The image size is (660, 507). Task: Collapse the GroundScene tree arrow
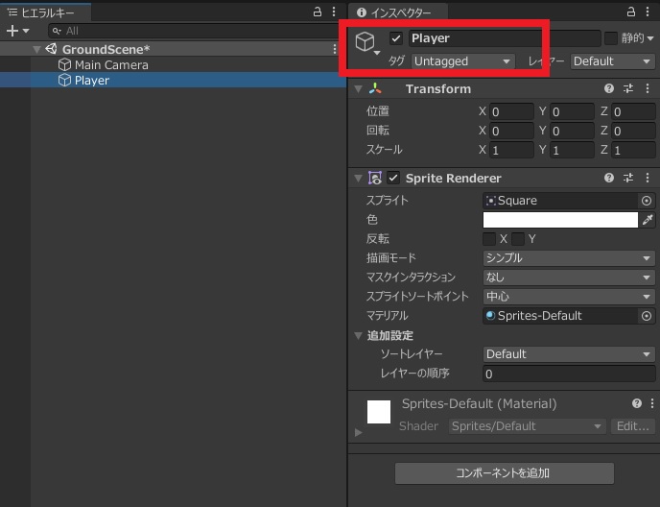point(37,49)
